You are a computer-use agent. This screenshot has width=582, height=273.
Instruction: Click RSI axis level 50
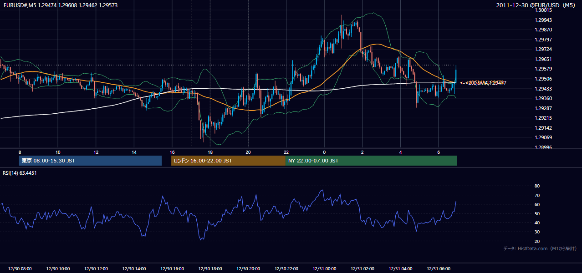pyautogui.click(x=537, y=213)
